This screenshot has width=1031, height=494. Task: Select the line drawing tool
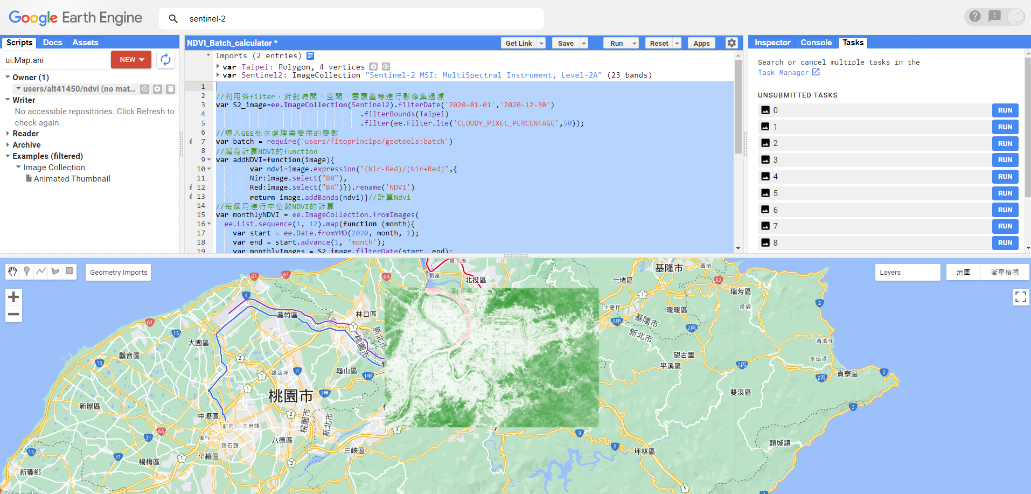click(x=41, y=272)
